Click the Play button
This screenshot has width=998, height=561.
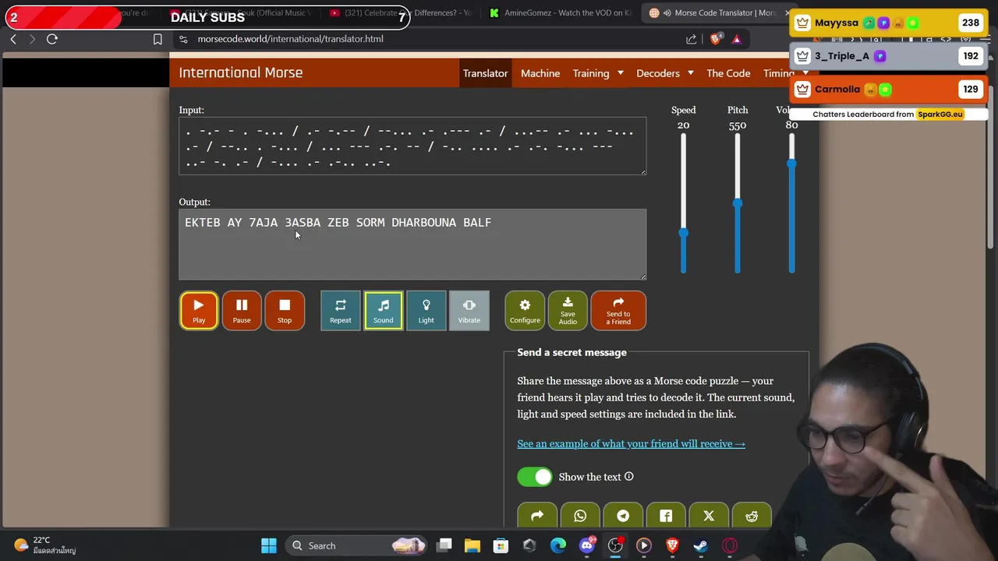199,310
